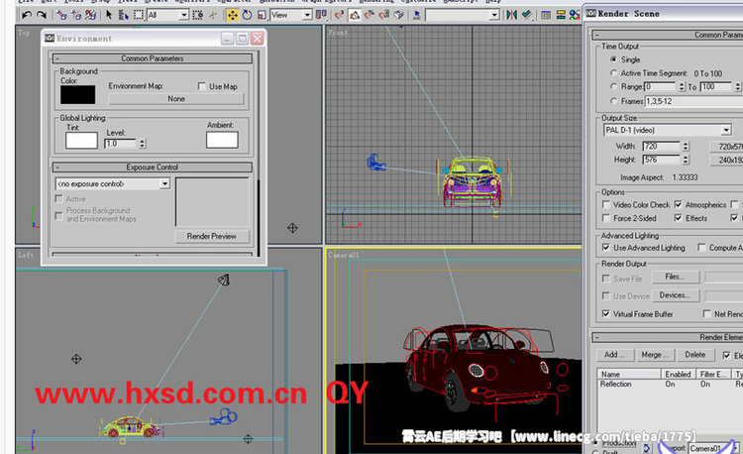The image size is (743, 454).
Task: Click the Undo arrow in main toolbar
Action: (x=27, y=15)
